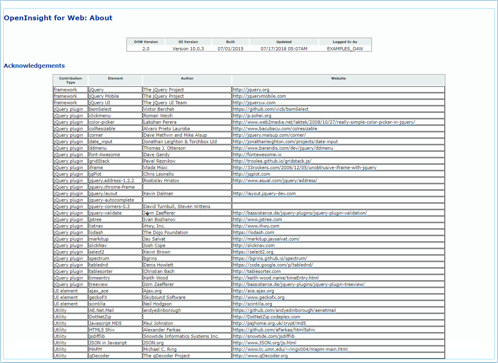Select the Lakshan Perera author cell
This screenshot has width=498, height=363.
[187, 122]
